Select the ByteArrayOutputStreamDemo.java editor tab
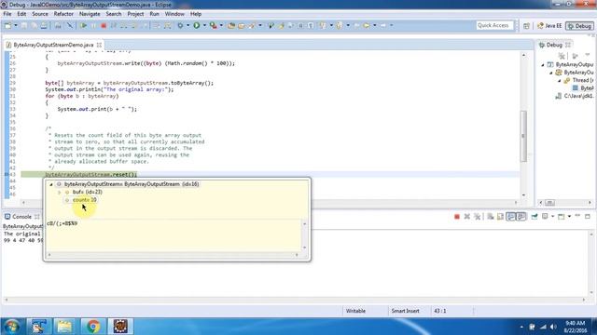Image resolution: width=597 pixels, height=335 pixels. point(53,45)
